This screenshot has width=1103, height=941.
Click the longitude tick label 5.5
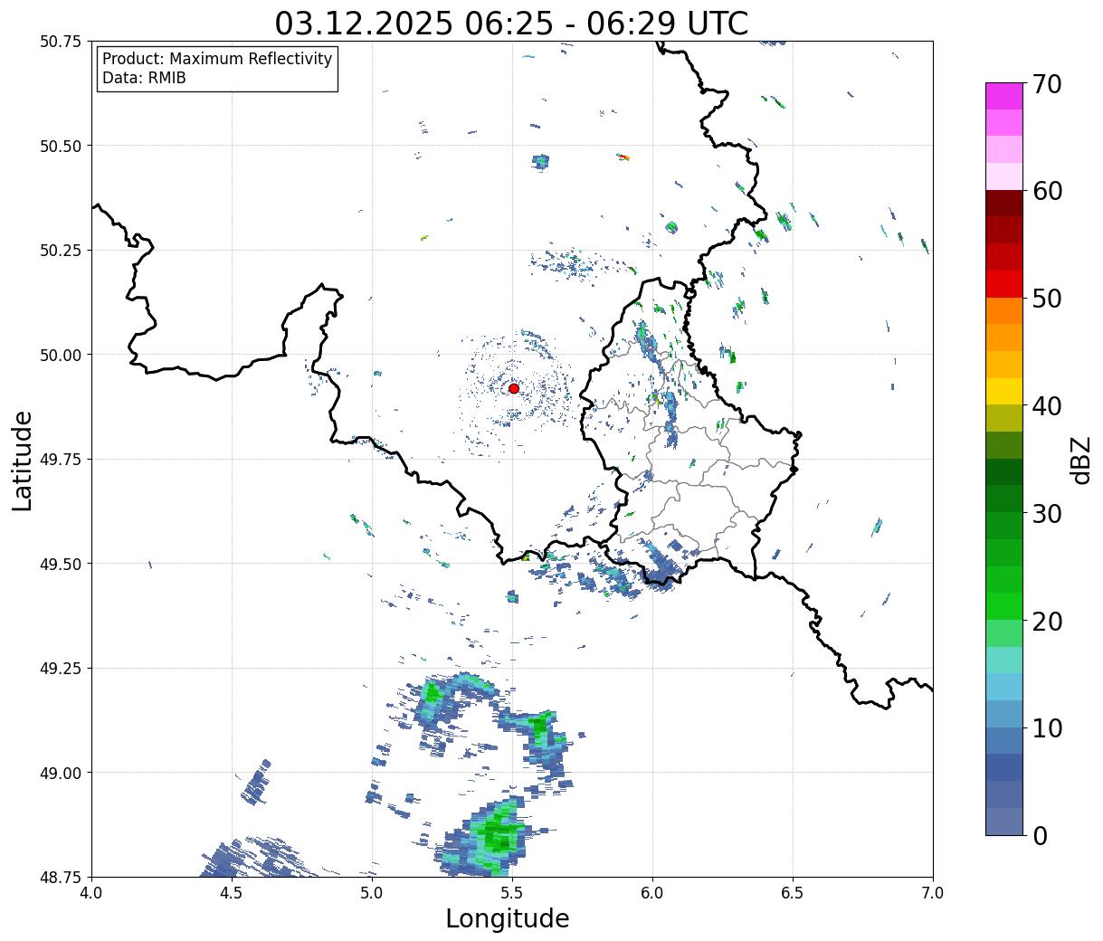pyautogui.click(x=512, y=893)
